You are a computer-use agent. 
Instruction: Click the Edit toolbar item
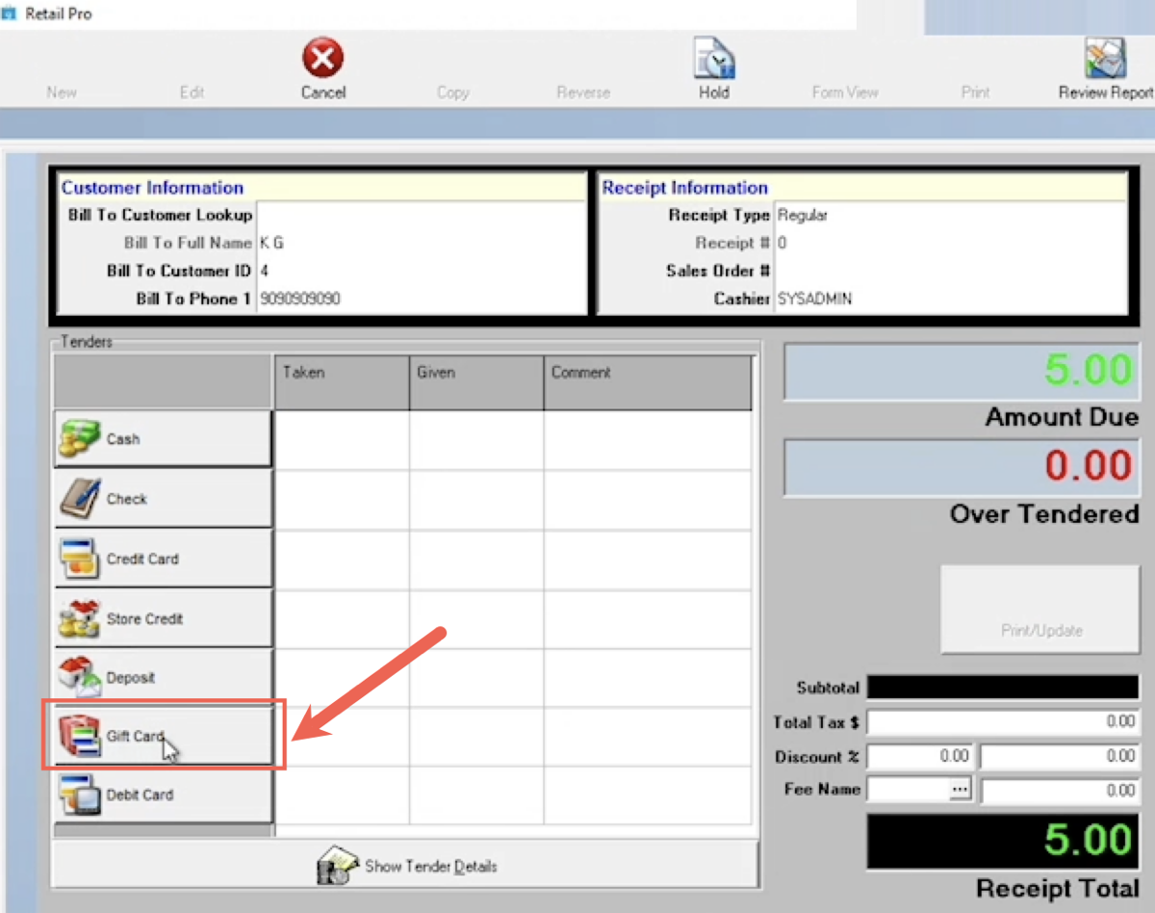[x=192, y=92]
